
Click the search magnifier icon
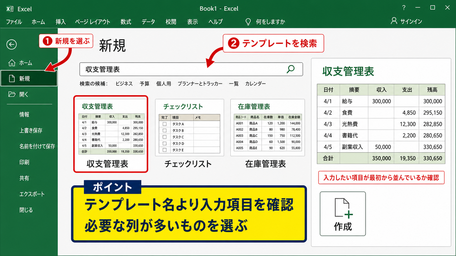291,69
